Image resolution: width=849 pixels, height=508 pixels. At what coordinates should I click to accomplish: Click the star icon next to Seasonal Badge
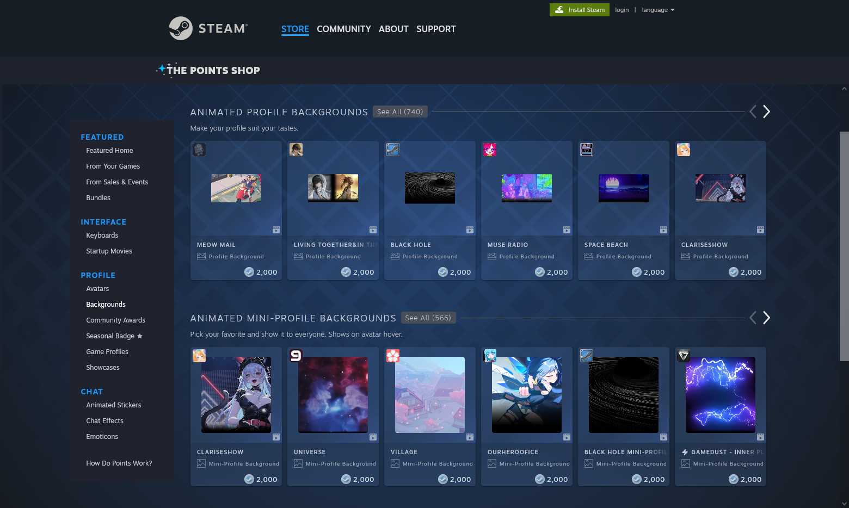pyautogui.click(x=140, y=336)
